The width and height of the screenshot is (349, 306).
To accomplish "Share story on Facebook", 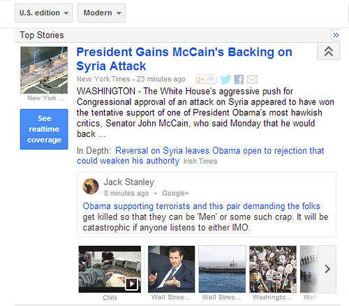I will point(239,80).
